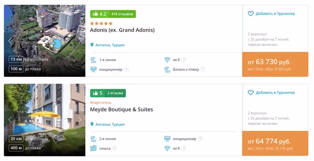Click галька pebble icon
This screenshot has width=314, height=161.
93,148
